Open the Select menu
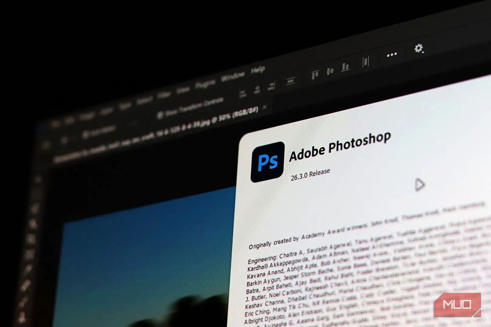 (144, 100)
